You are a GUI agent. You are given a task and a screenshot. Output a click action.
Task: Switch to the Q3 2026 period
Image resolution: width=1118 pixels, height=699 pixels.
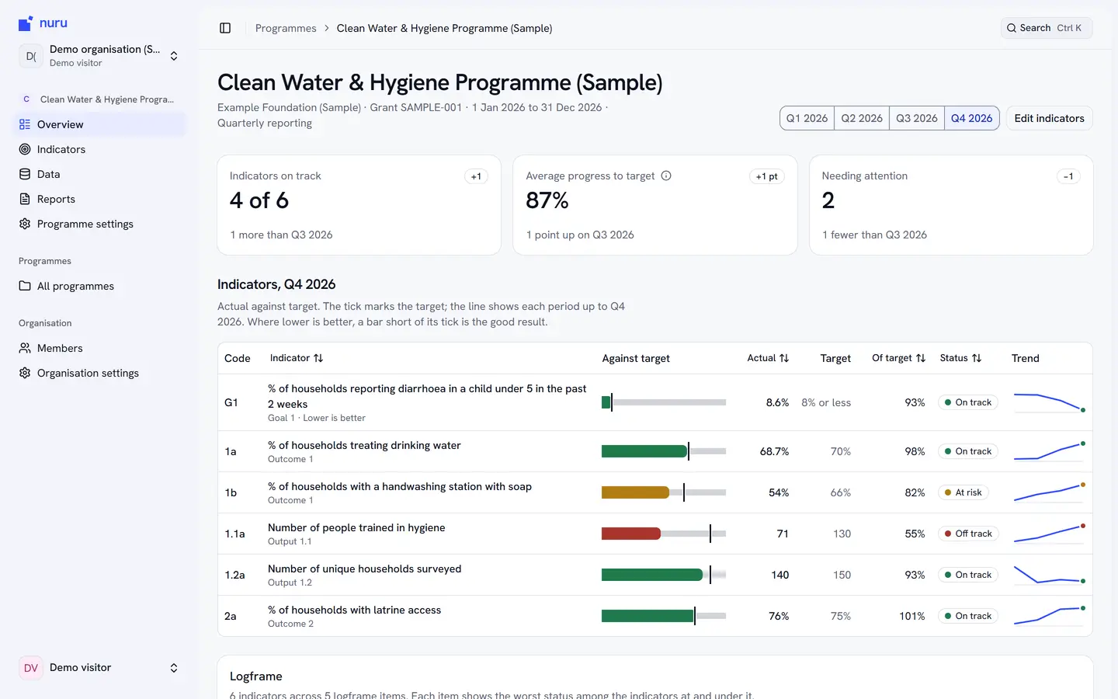point(917,118)
